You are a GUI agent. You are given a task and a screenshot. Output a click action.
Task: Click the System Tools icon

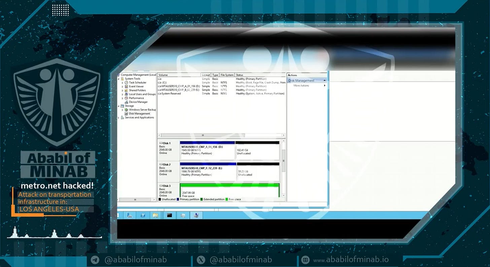click(123, 79)
